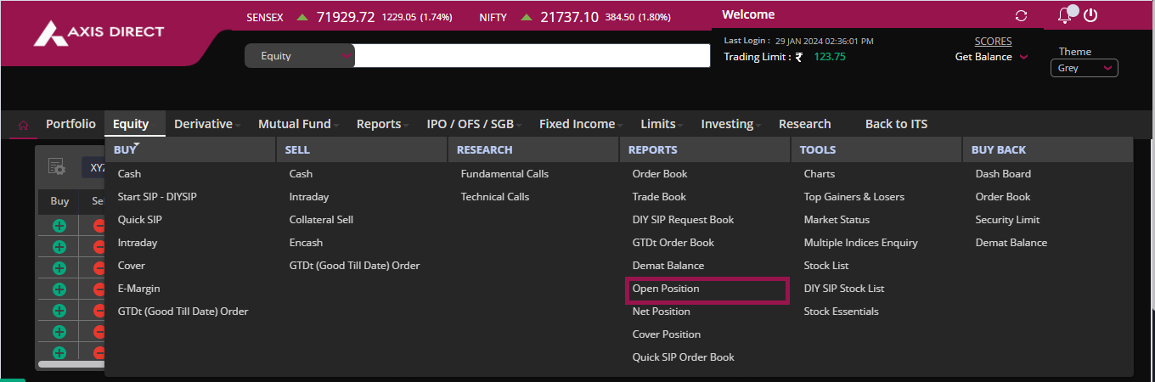Click the Axis Direct logo
The width and height of the screenshot is (1155, 382).
click(99, 34)
